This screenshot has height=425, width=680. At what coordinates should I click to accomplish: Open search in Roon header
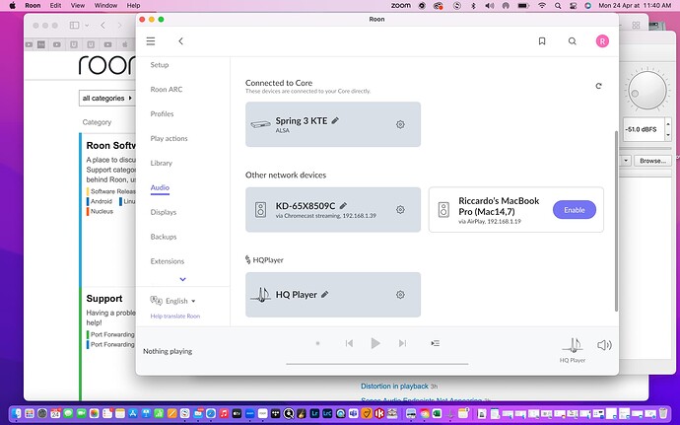pyautogui.click(x=572, y=41)
